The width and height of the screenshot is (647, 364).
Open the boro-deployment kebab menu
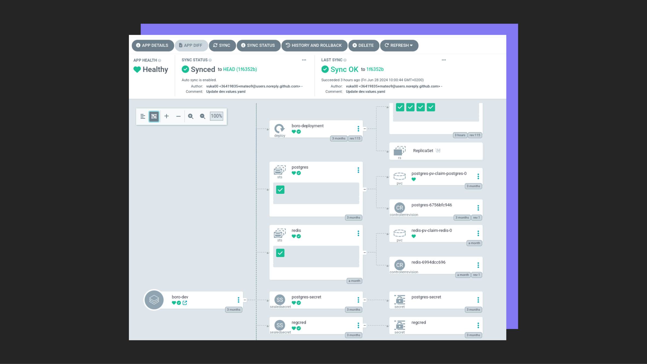coord(358,129)
